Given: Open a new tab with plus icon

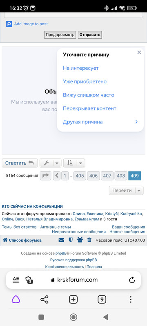Looking at the screenshot, I should [73, 300].
